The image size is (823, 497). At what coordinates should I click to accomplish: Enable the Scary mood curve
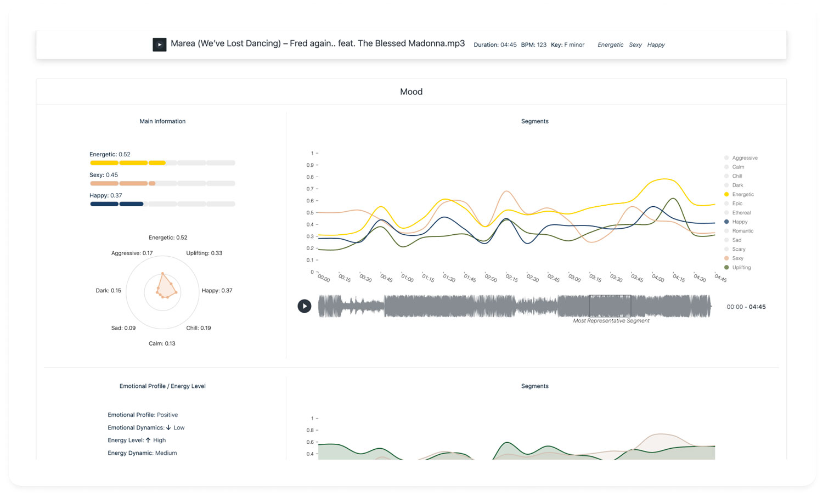pyautogui.click(x=726, y=248)
